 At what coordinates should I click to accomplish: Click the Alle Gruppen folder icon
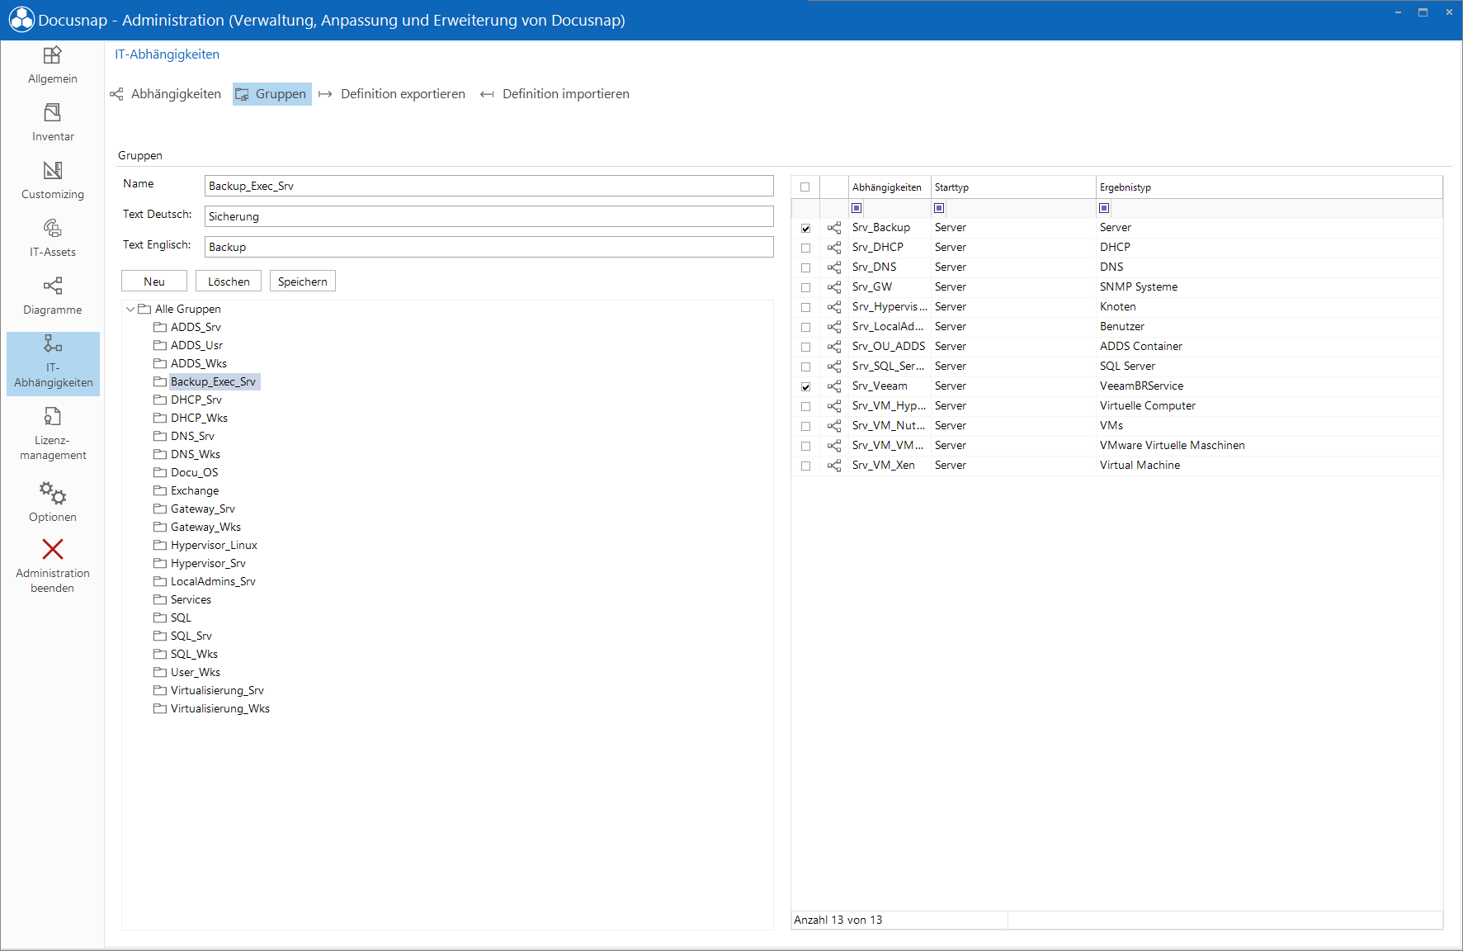pos(144,309)
